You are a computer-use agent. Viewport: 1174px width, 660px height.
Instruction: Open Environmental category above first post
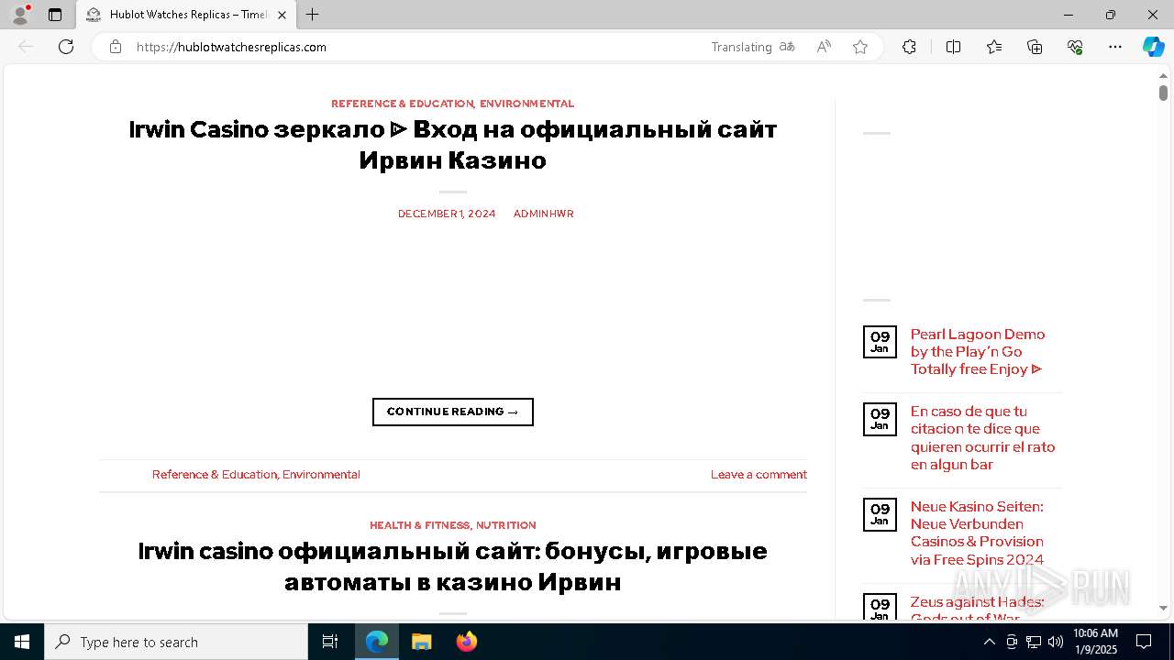(x=526, y=104)
